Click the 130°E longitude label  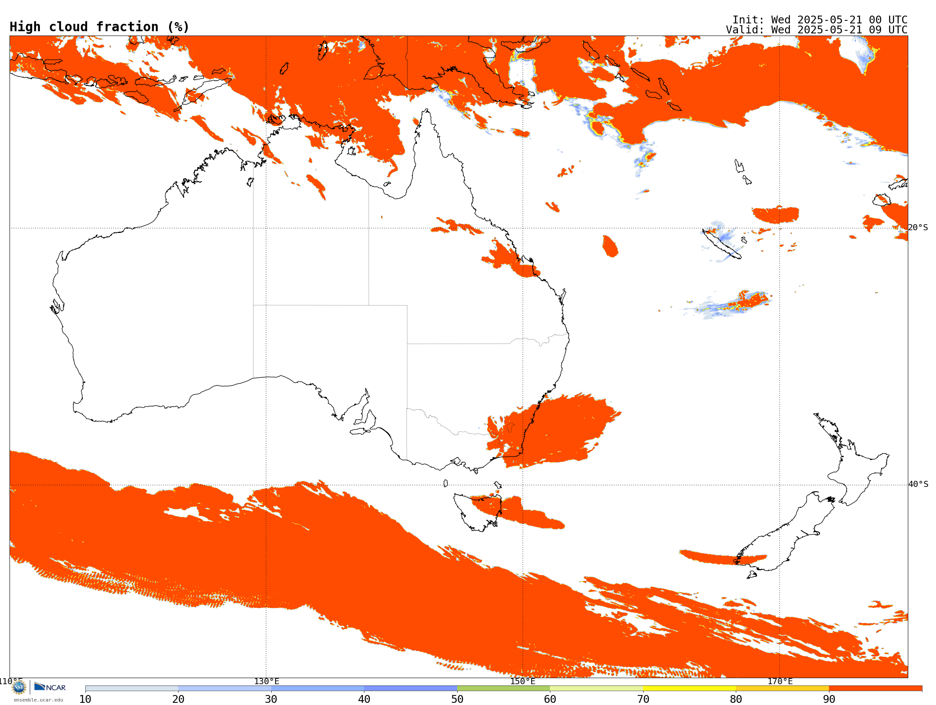click(266, 681)
